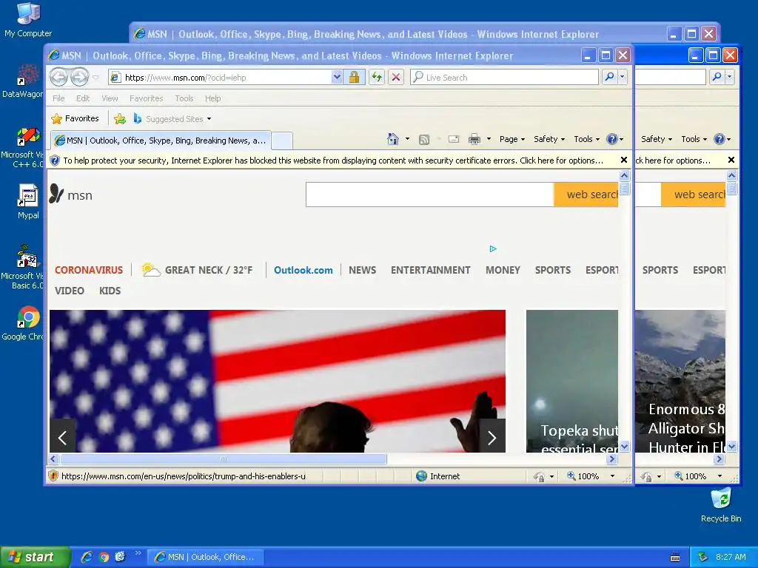Screen dimensions: 758x568
Task: Expand the Home button dropdown arrow
Action: (x=408, y=139)
